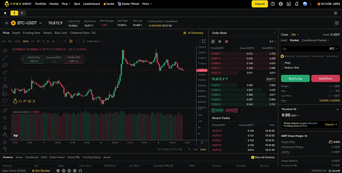Click the lock all drawings icon
This screenshot has height=173, width=342.
point(5,142)
